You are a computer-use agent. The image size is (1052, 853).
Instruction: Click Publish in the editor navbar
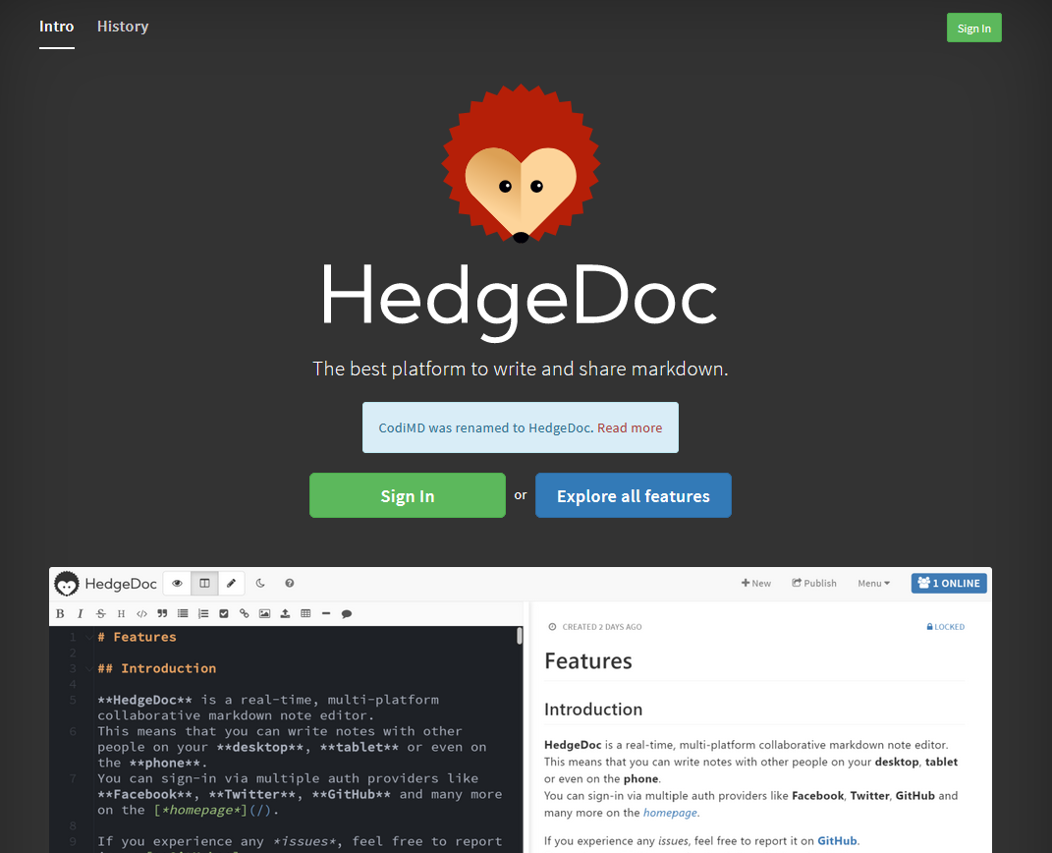tap(814, 583)
